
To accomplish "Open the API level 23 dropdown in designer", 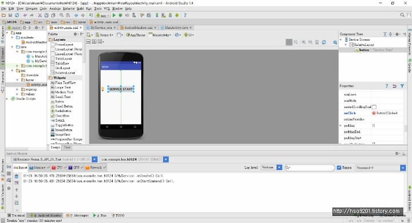I will [189, 35].
